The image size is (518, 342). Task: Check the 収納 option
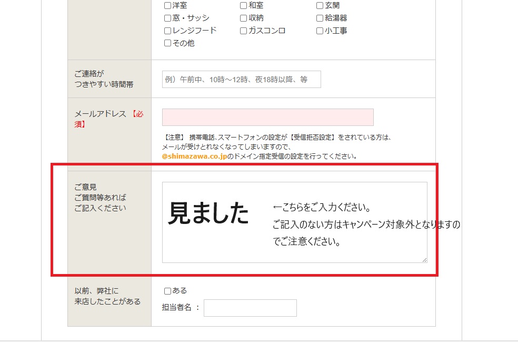tap(243, 18)
